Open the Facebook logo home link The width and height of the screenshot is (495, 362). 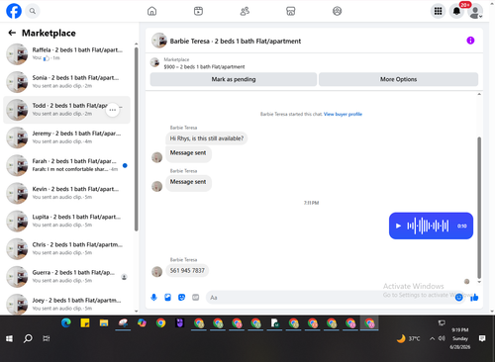14,11
